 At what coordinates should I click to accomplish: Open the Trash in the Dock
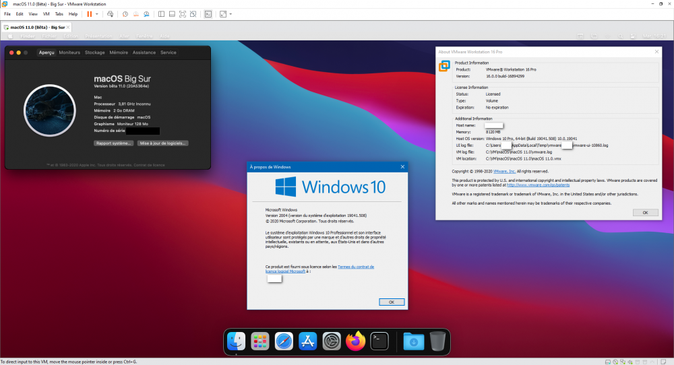(x=437, y=341)
